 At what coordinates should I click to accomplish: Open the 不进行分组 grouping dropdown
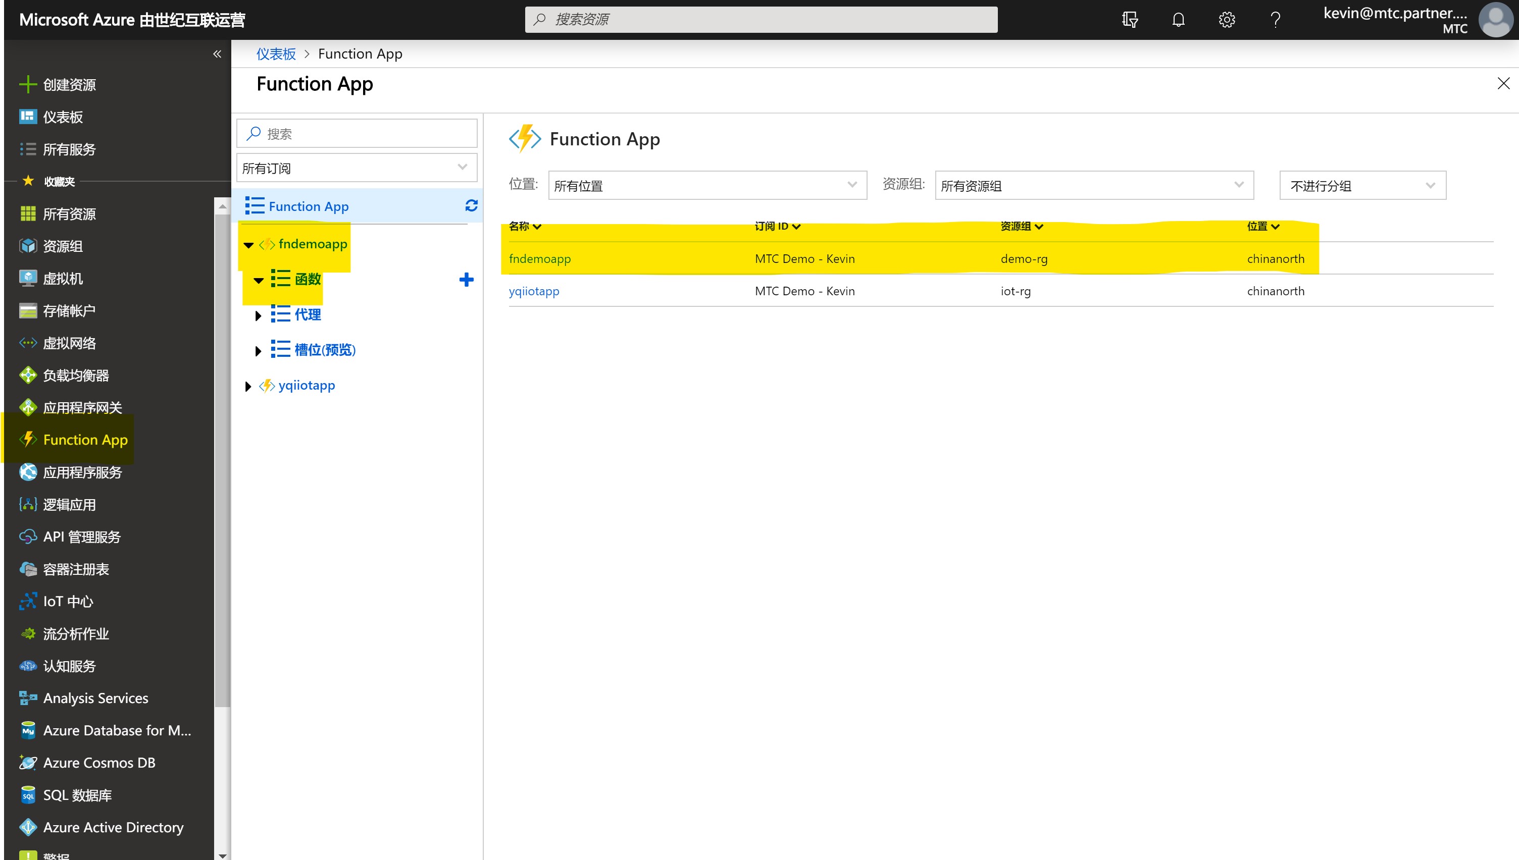1362,185
